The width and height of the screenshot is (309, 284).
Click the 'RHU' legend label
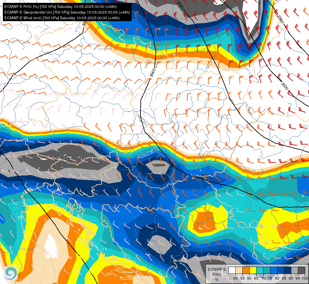click(x=217, y=274)
